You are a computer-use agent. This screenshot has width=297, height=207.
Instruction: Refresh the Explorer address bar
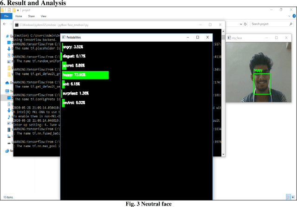[245, 24]
